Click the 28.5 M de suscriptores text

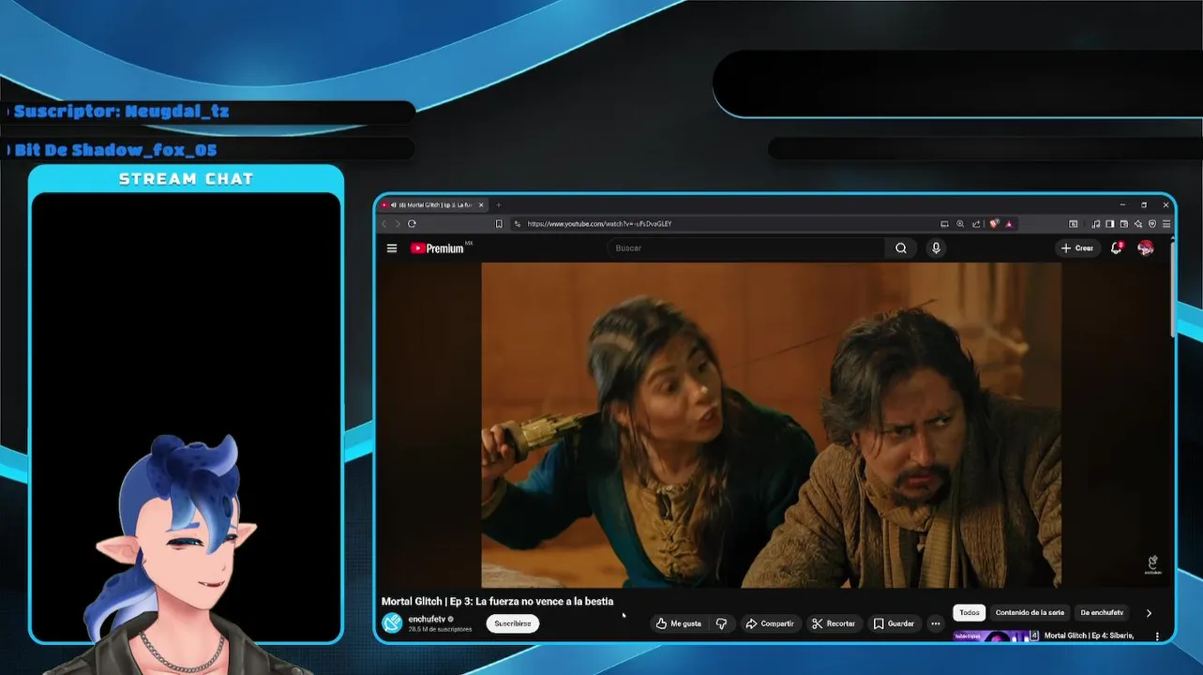(x=440, y=629)
